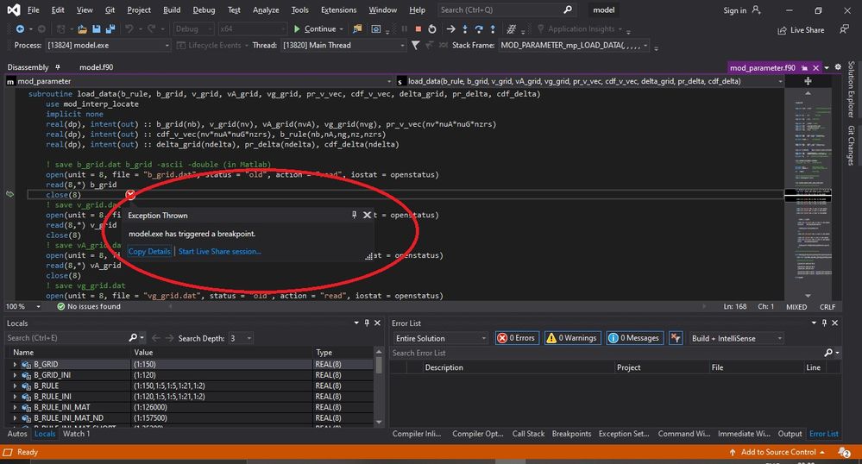
Task: Toggle the 0 Messages filter
Action: [633, 338]
